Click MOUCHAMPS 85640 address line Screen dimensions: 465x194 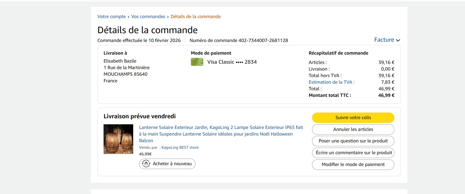point(126,74)
